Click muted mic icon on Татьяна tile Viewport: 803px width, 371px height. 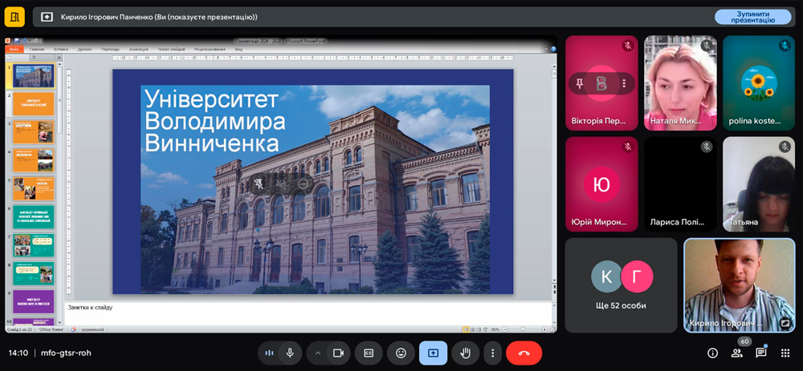(x=785, y=147)
